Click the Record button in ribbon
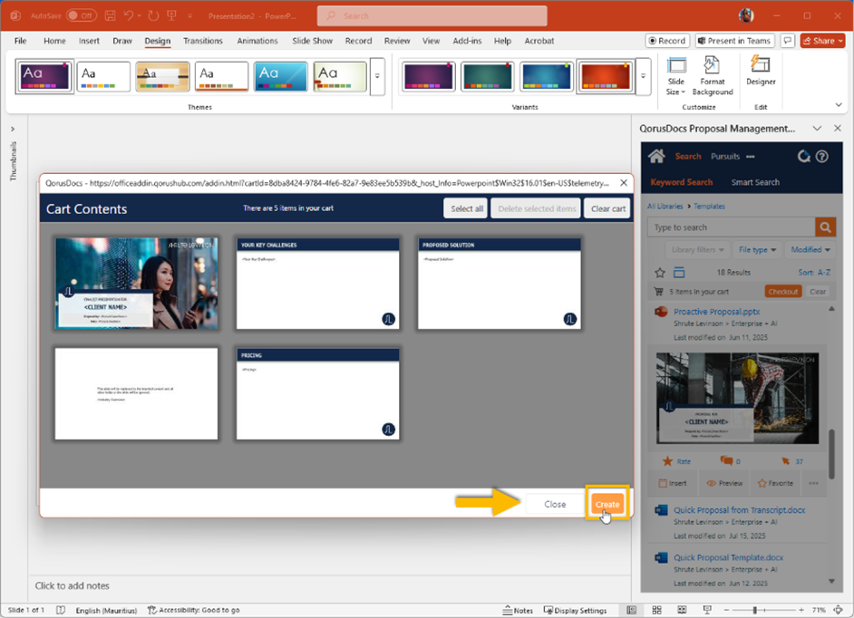The image size is (854, 618). pos(668,41)
